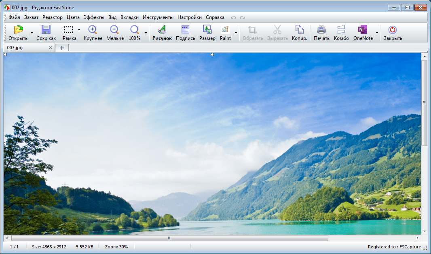Open the Редактор menu

[53, 17]
